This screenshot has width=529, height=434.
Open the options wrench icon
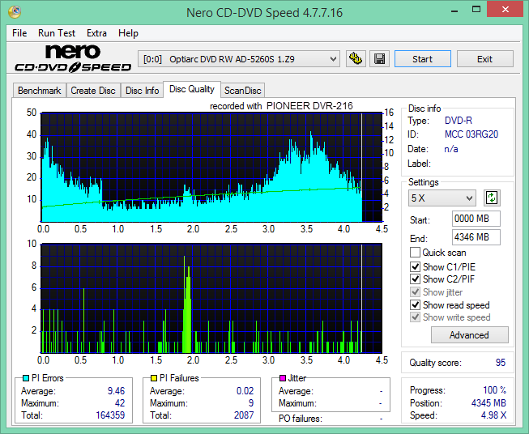[356, 59]
